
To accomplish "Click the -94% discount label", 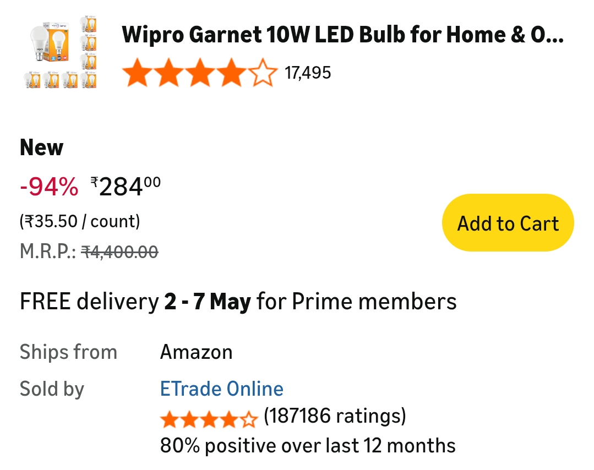I will point(49,187).
